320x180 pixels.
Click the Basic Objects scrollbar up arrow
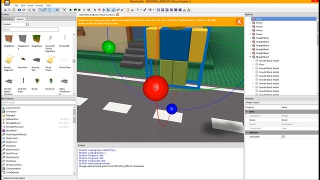tap(74, 107)
